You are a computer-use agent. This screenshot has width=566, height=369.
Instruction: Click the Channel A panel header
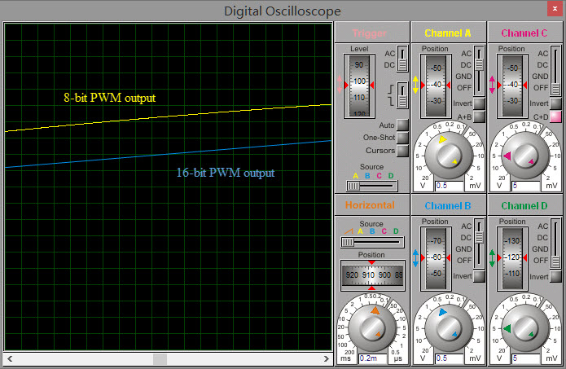[x=448, y=33]
